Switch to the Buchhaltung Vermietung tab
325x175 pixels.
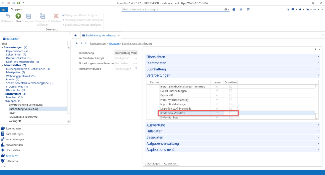(x=101, y=35)
